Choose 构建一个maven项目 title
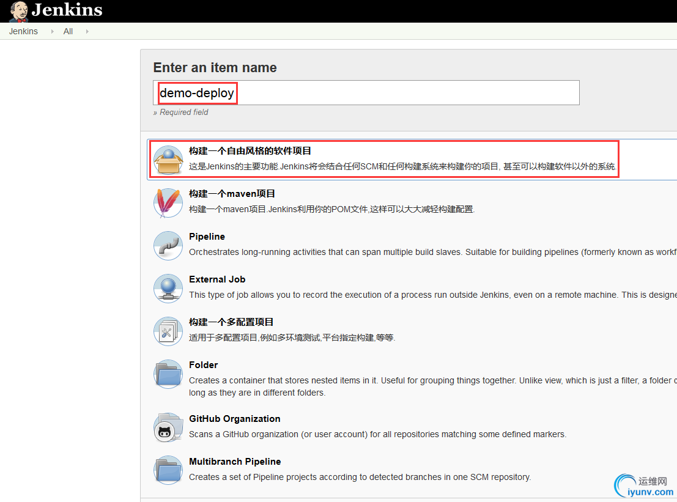This screenshot has width=677, height=502. 232,194
